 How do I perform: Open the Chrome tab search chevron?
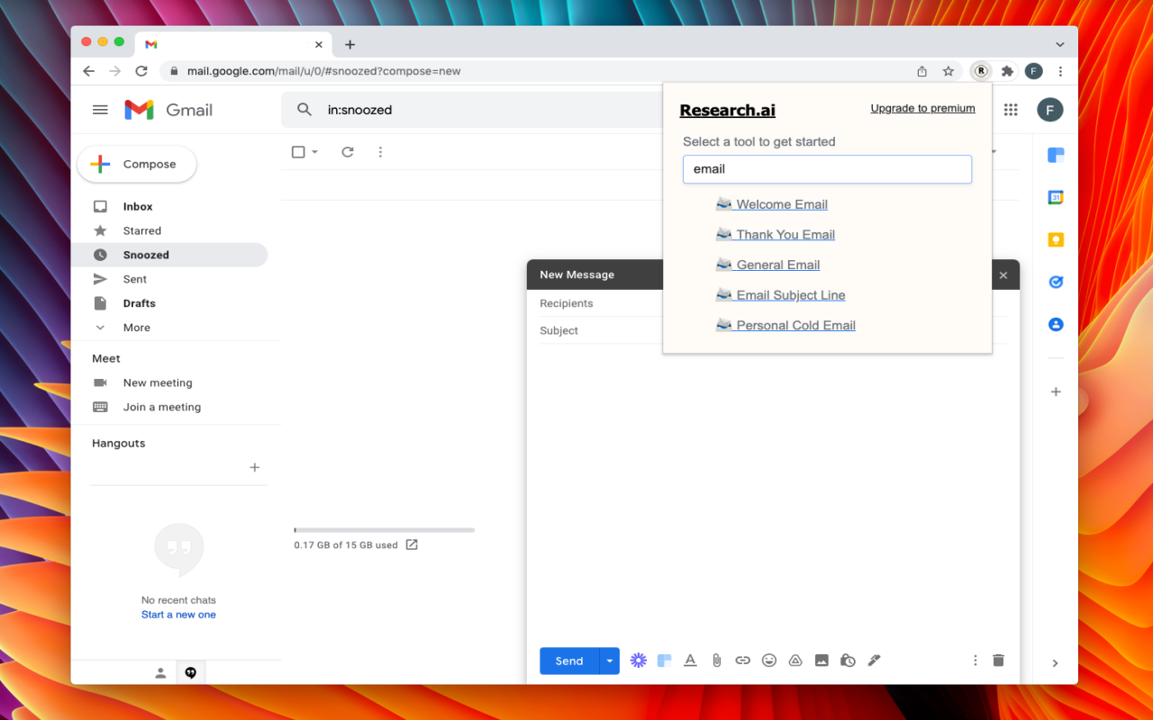coord(1060,44)
